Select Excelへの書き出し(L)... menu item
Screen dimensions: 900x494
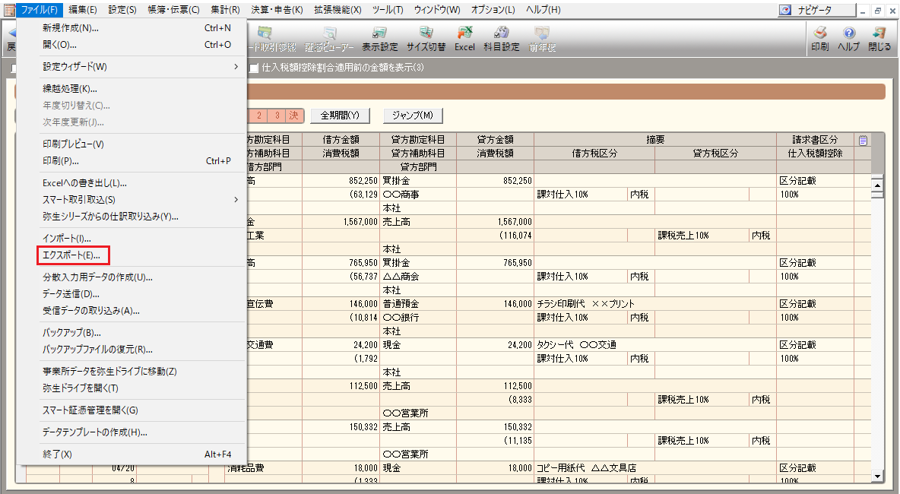[142, 183]
